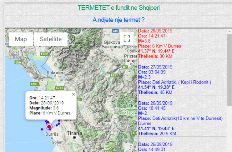Click the 'TERMETET e fundit ne Shqiperi' heading
232x152 pixels.
pos(119,8)
